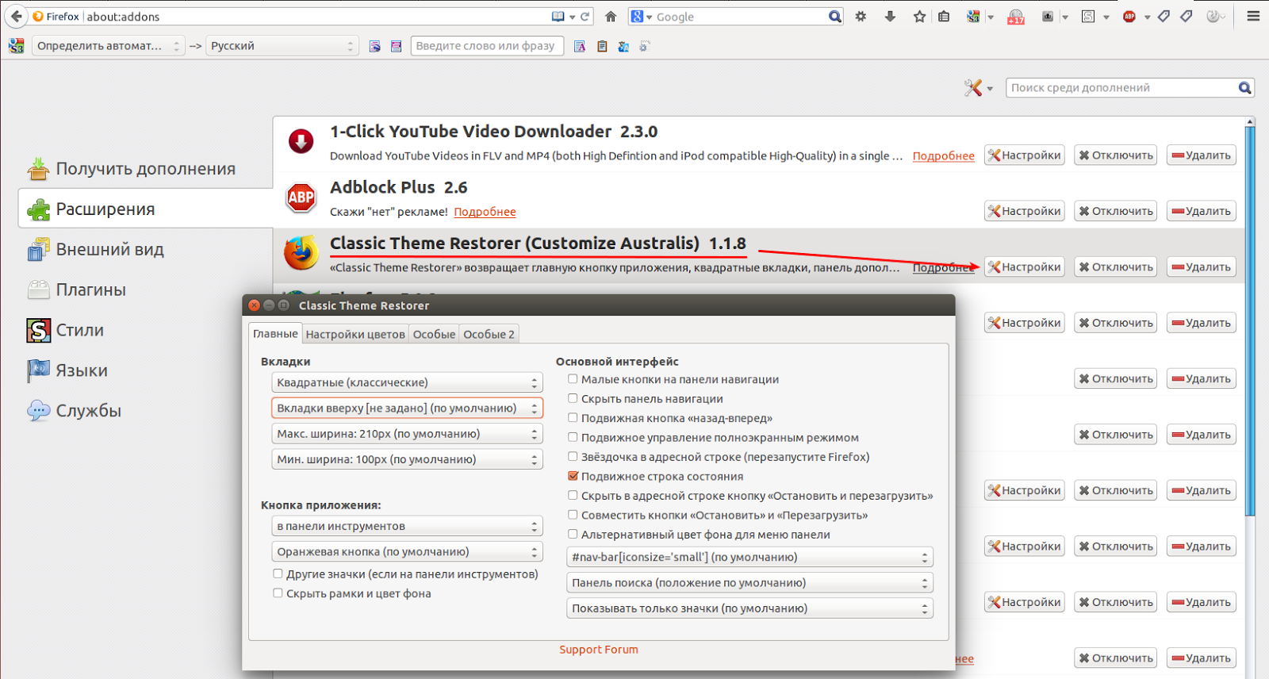Open the hamburger menu icon
The height and width of the screenshot is (679, 1269).
1253,16
